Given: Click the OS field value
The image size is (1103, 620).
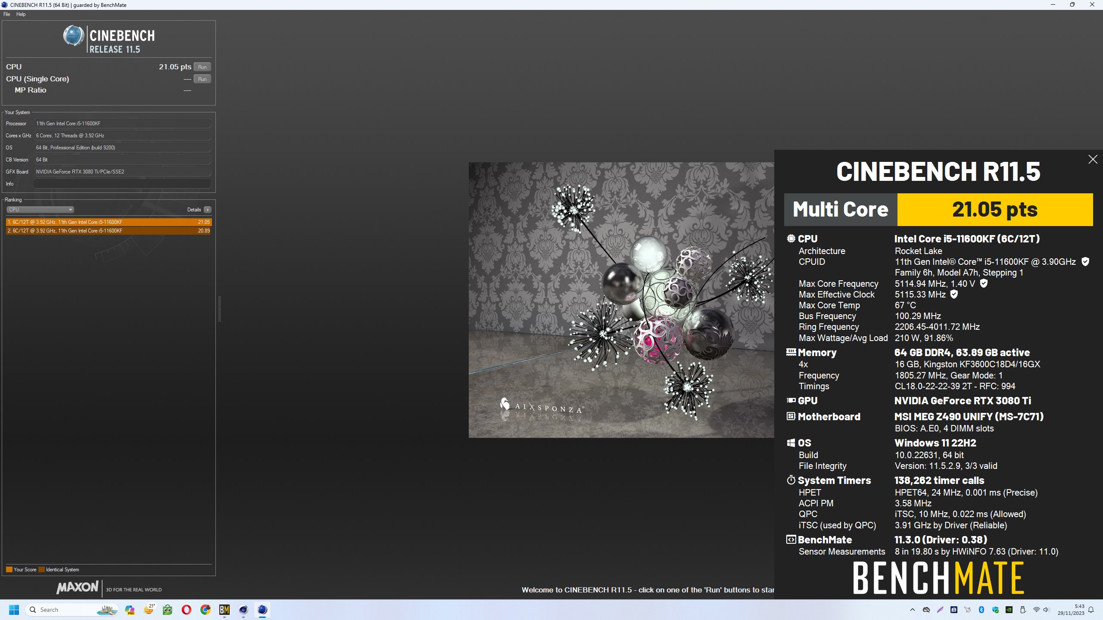Looking at the screenshot, I should (x=122, y=148).
